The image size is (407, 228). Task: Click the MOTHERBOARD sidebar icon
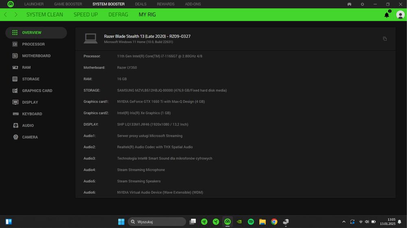pyautogui.click(x=15, y=56)
